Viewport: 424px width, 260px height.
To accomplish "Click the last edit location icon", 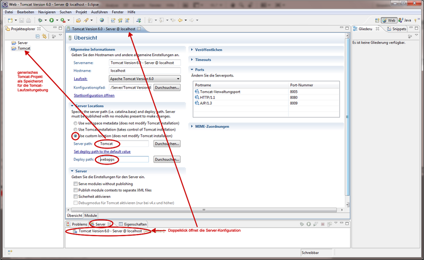I will [x=173, y=20].
